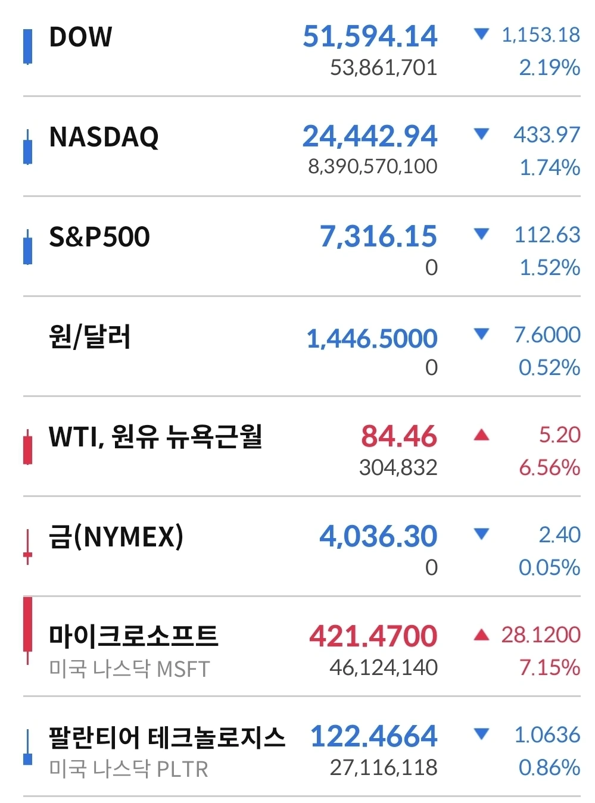The width and height of the screenshot is (595, 803).
Task: Tap the NASDAQ price 24,442.94
Action: (370, 136)
